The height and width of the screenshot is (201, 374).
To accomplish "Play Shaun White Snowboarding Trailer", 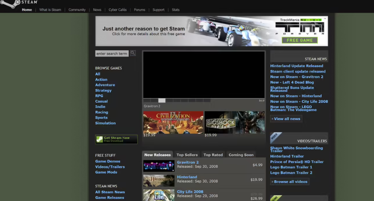I will point(296,149).
